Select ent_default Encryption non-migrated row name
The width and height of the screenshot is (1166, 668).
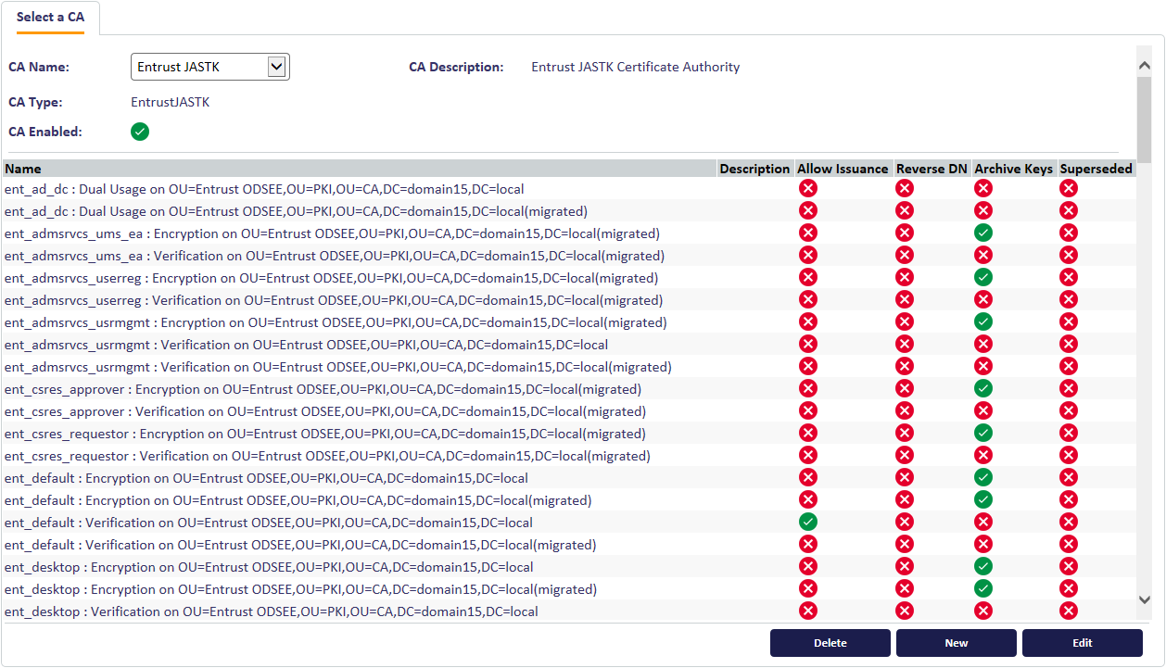[266, 478]
